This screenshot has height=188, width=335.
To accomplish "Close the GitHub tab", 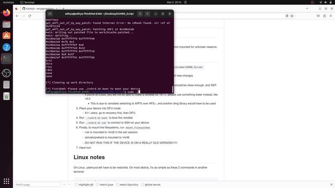I will (x=57, y=8).
